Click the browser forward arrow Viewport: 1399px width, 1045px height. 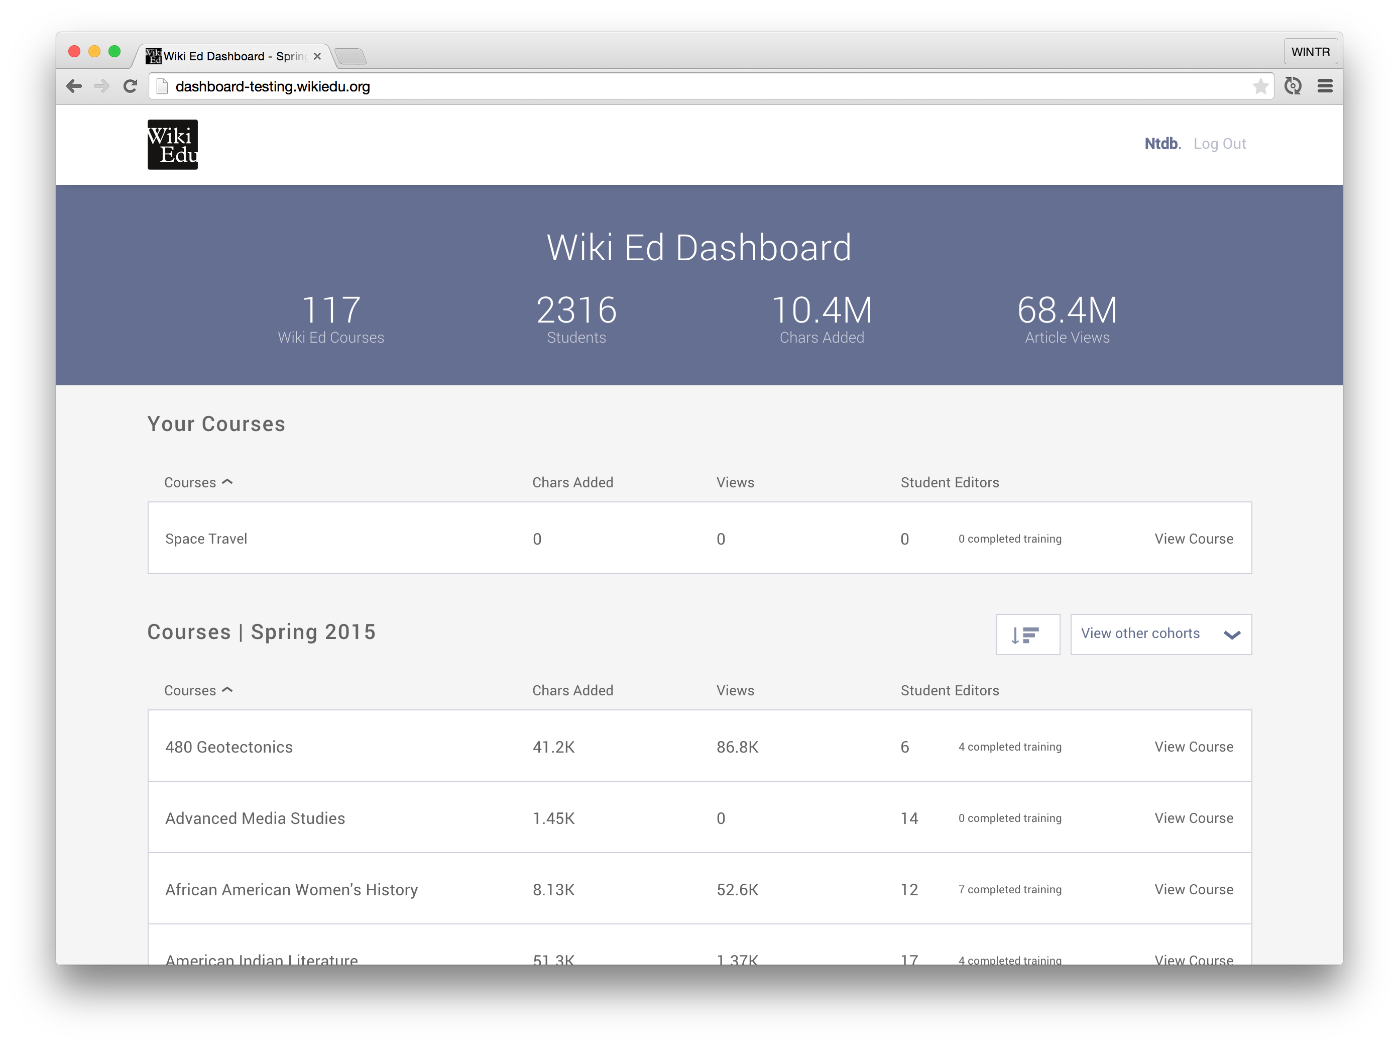click(101, 86)
